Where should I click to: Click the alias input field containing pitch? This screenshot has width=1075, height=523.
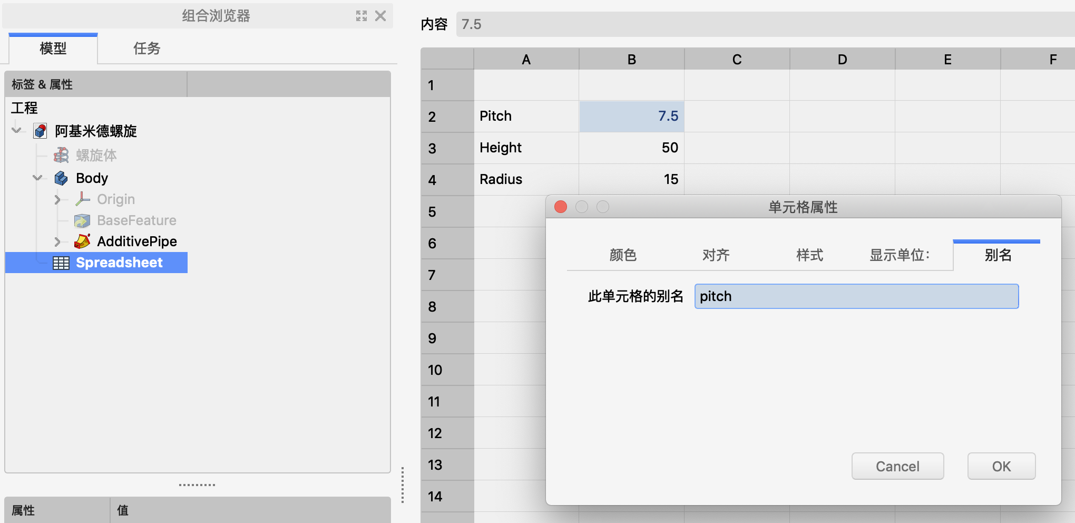pyautogui.click(x=856, y=296)
